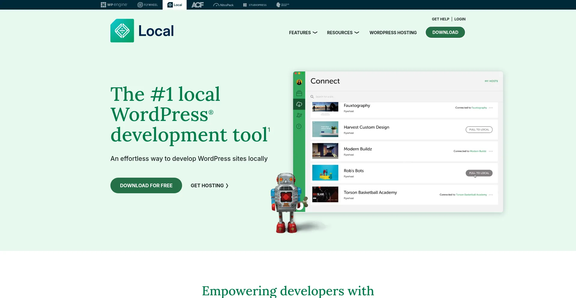Open WordPress Hosting page

coord(393,32)
